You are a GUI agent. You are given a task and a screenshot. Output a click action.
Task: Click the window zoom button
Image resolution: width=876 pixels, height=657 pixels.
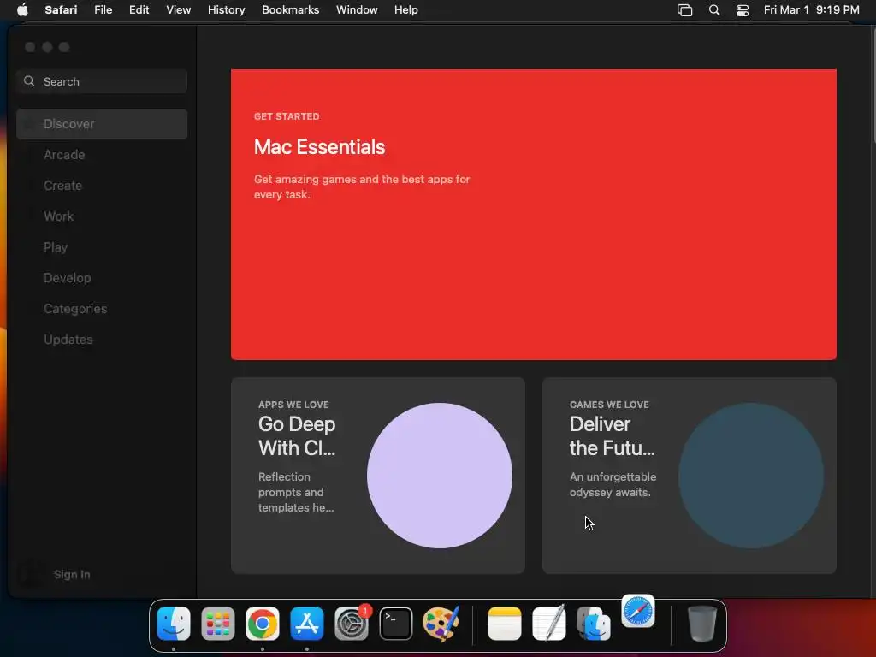64,47
